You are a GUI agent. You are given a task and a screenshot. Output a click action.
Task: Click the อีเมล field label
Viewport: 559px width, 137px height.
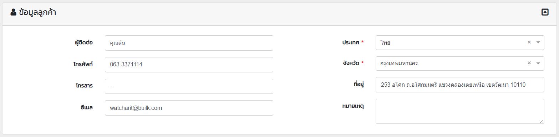(87, 107)
